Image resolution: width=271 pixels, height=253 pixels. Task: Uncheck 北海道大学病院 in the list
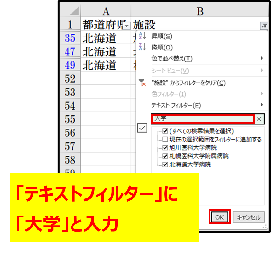165,164
